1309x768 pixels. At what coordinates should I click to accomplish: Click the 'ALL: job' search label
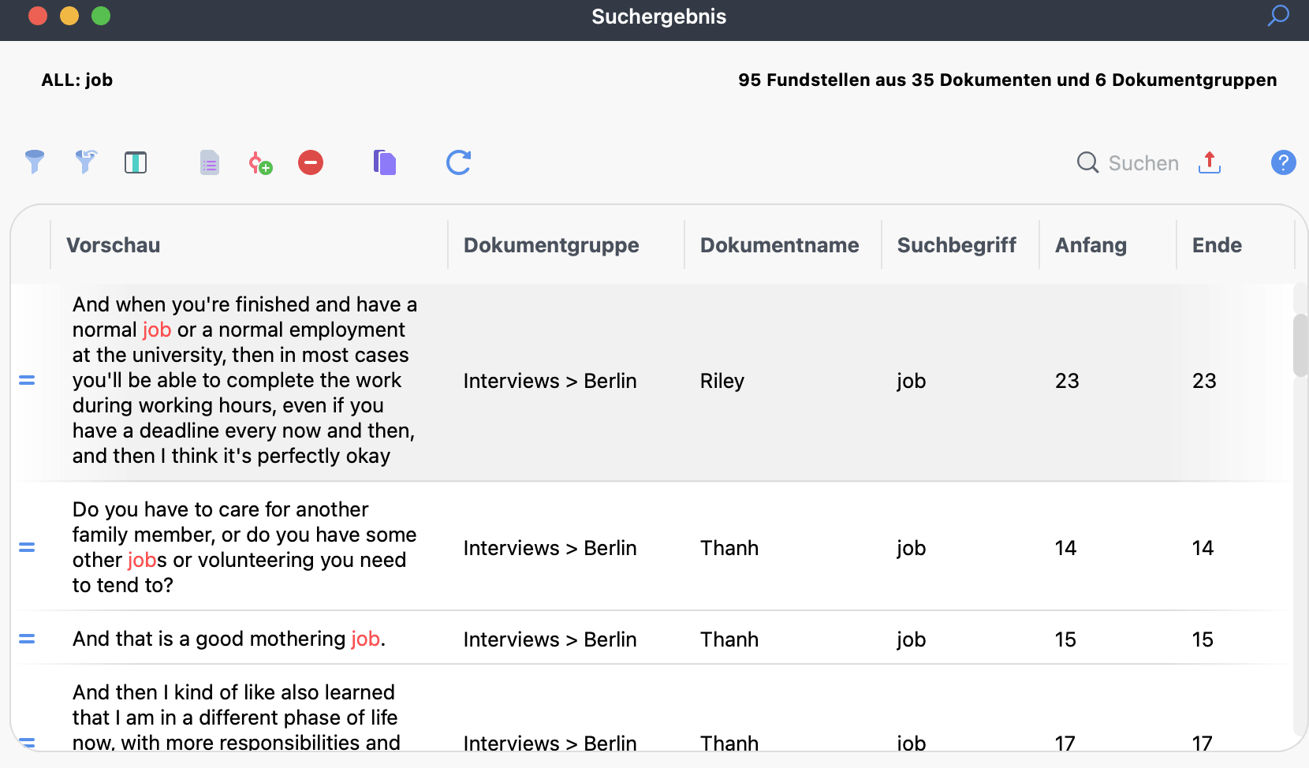tap(77, 80)
